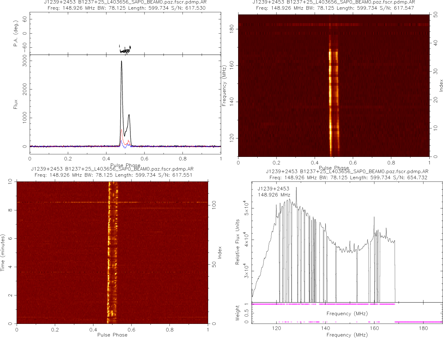
Task: Click the bright pulse stripe in the frequency-phase plot
Action: point(330,101)
